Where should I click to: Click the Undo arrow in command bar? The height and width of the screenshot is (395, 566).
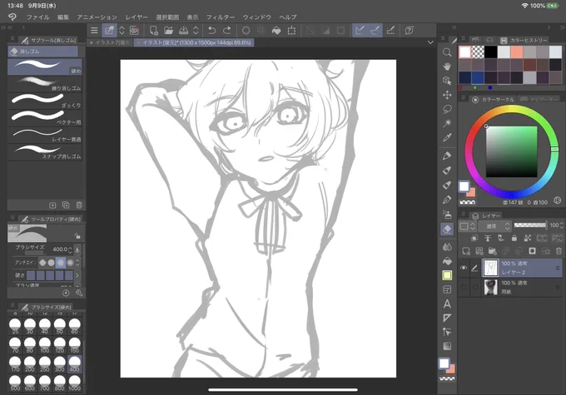pyautogui.click(x=212, y=30)
